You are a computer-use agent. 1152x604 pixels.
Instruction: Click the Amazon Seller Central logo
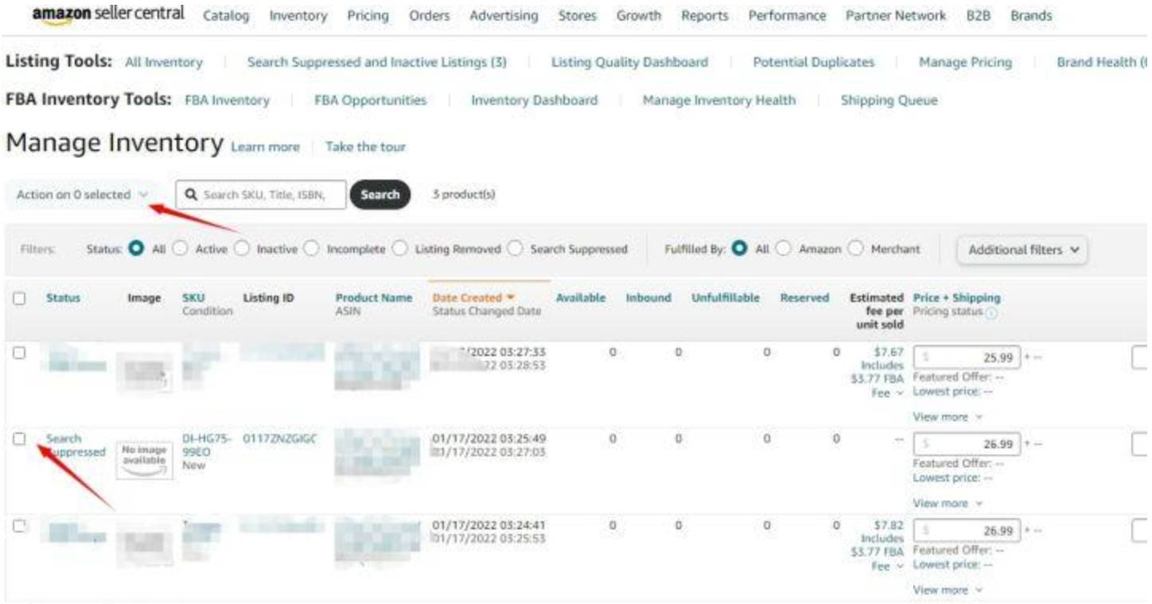pos(108,15)
